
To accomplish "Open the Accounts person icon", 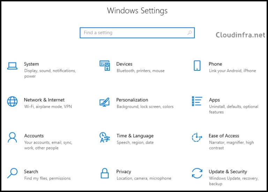I will (12, 137).
